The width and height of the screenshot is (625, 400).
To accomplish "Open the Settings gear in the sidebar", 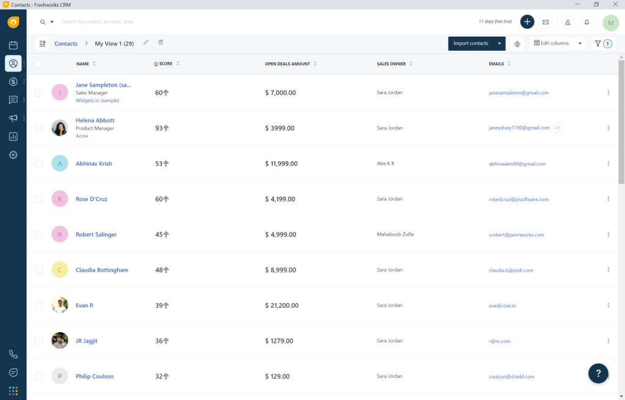I will pos(13,155).
